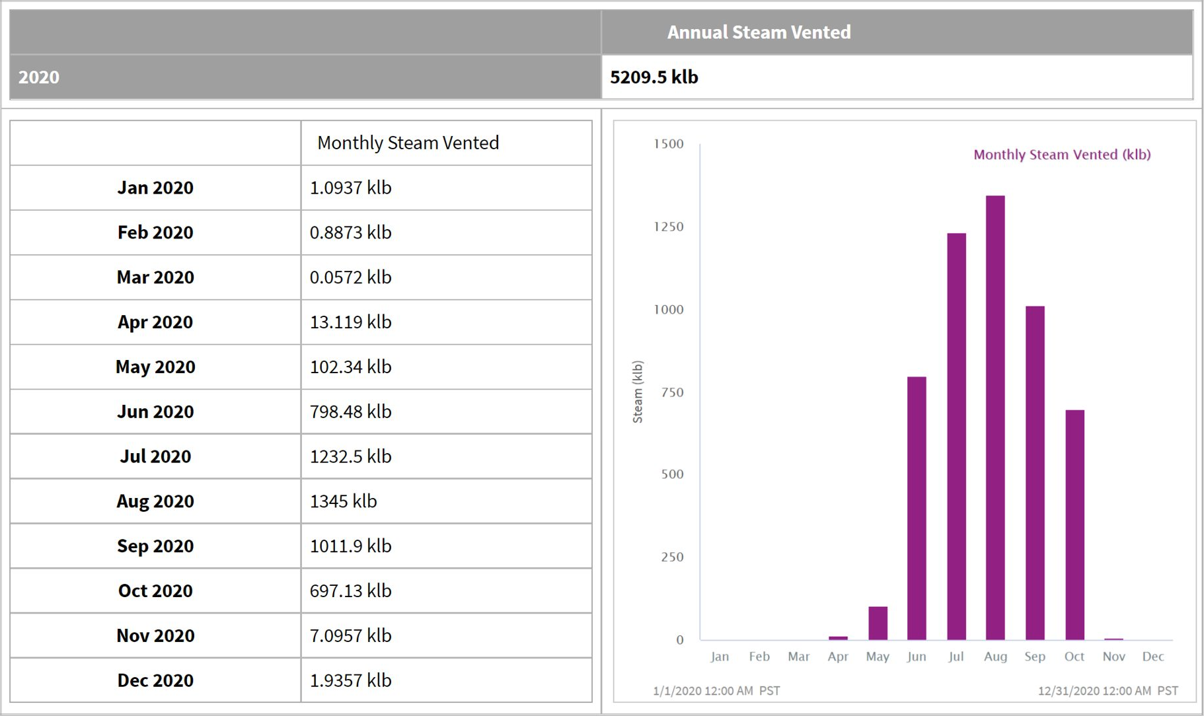This screenshot has height=716, width=1204.
Task: Select the Sep 2020 row label
Action: coord(155,546)
